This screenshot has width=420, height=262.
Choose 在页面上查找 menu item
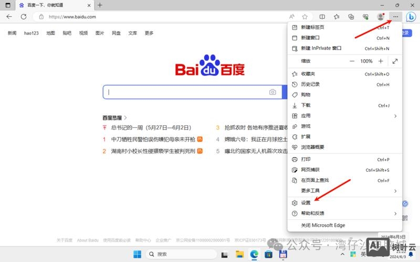[344, 180]
